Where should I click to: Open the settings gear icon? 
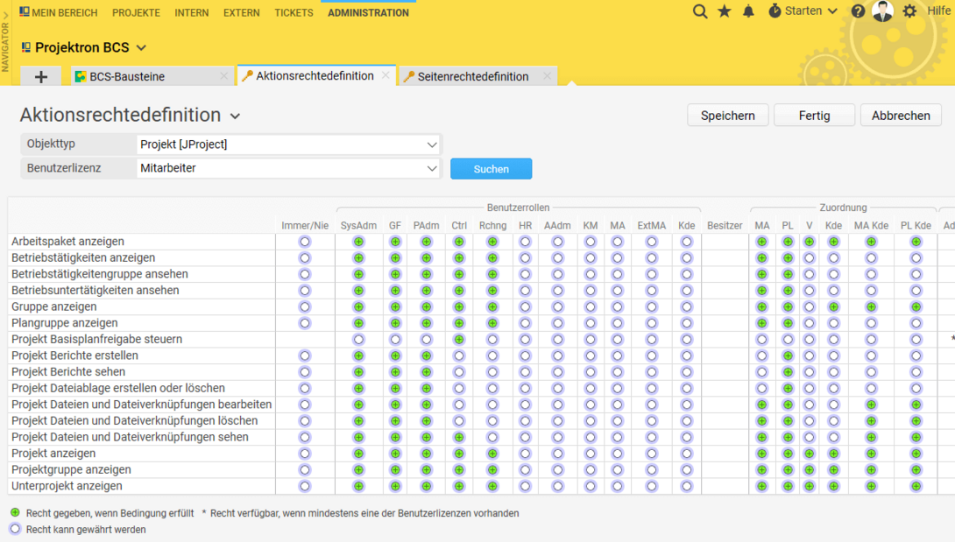[909, 11]
